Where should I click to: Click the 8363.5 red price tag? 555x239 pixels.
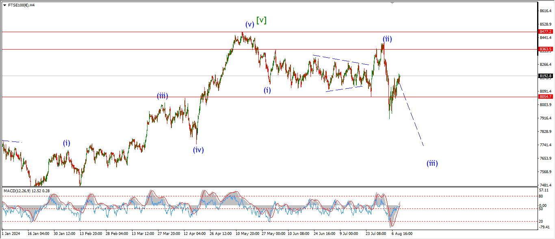545,49
